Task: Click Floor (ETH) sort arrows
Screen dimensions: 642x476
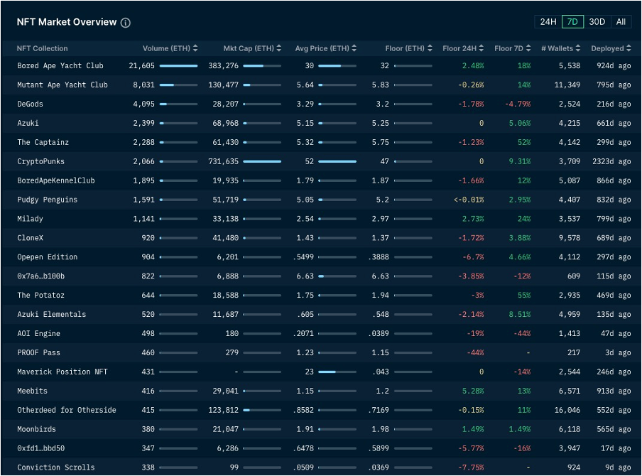Action: pos(429,48)
